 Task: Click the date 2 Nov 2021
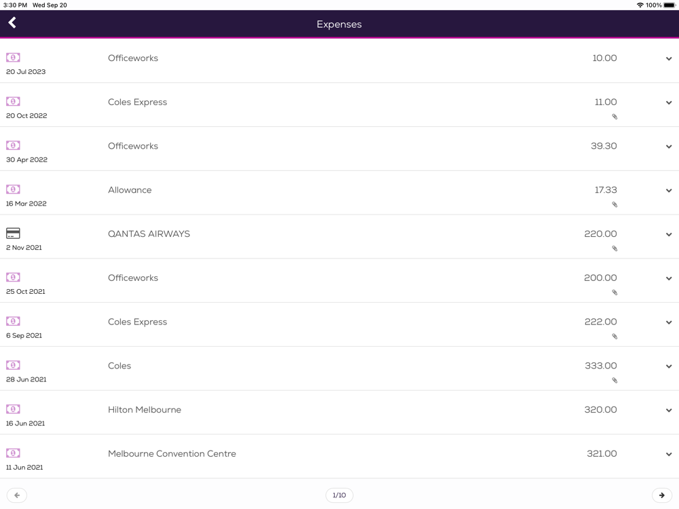(24, 248)
